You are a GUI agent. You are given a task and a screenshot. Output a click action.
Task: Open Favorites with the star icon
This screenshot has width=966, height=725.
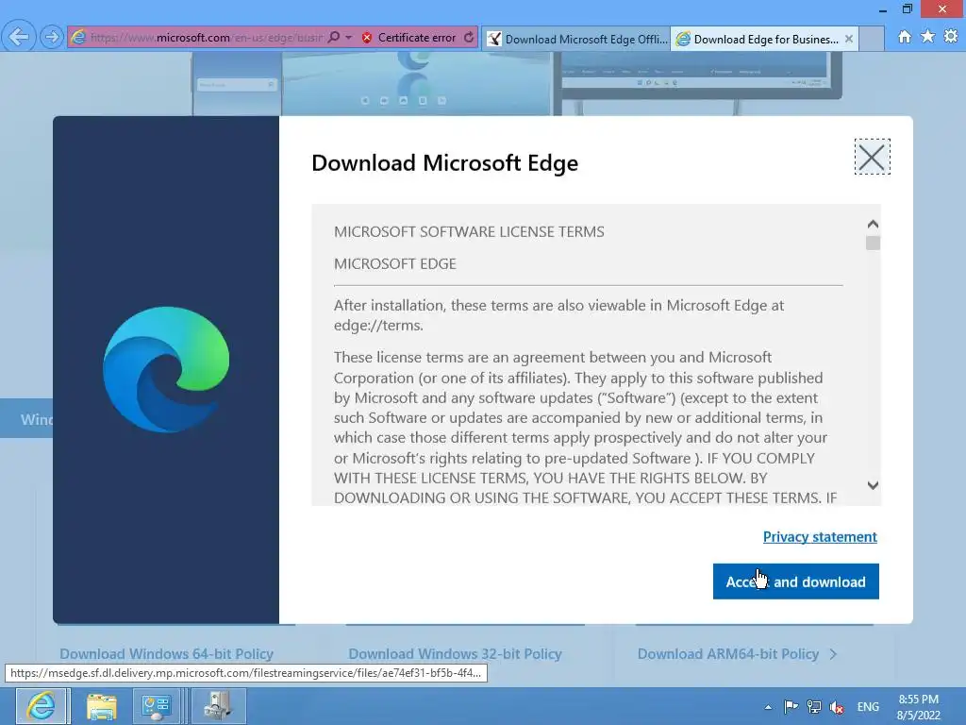click(928, 37)
